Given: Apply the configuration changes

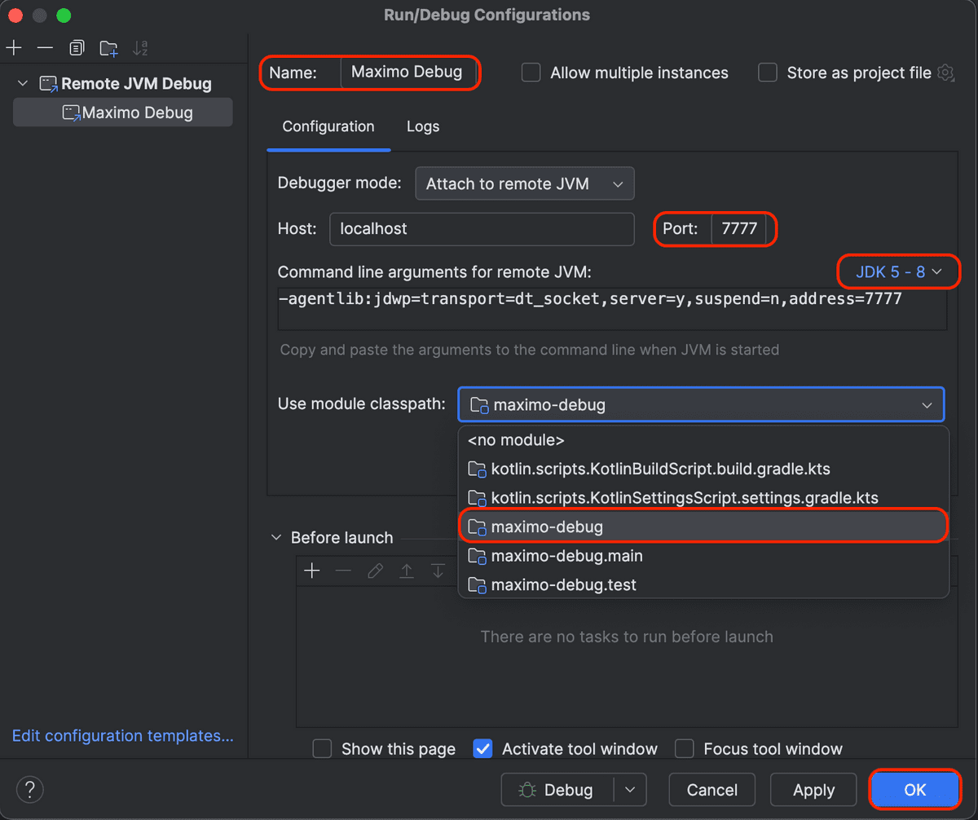Looking at the screenshot, I should point(813,789).
